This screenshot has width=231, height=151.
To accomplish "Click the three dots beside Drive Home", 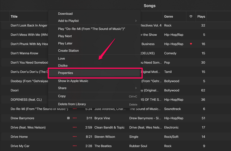I will pyautogui.click(x=75, y=137).
